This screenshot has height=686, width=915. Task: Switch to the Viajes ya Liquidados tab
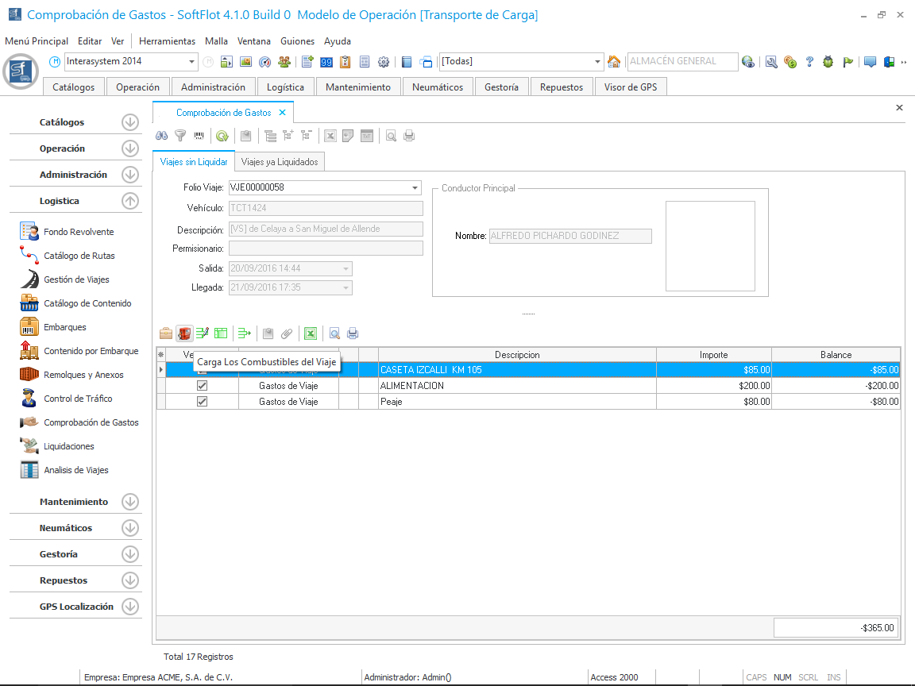(280, 162)
